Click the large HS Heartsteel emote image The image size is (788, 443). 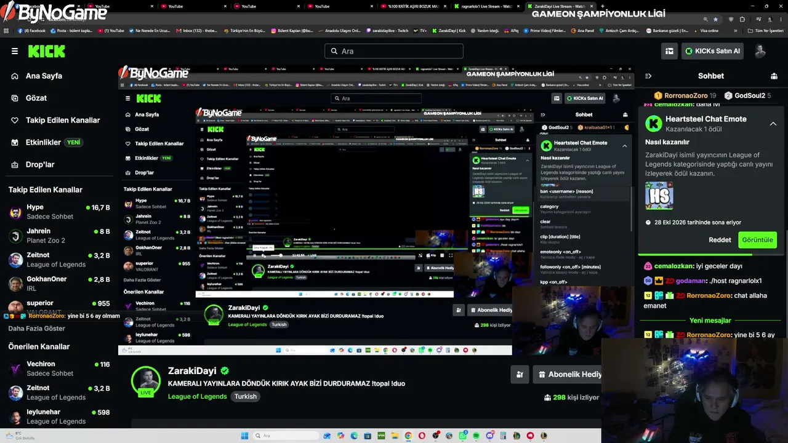[659, 196]
